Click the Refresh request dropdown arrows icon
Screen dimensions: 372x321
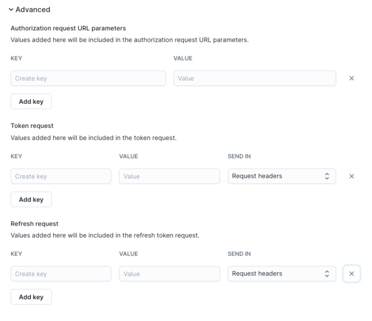(x=327, y=274)
